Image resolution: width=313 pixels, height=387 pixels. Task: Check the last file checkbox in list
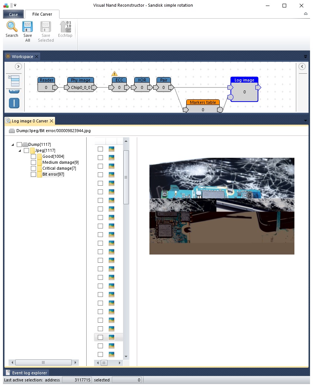click(x=100, y=354)
